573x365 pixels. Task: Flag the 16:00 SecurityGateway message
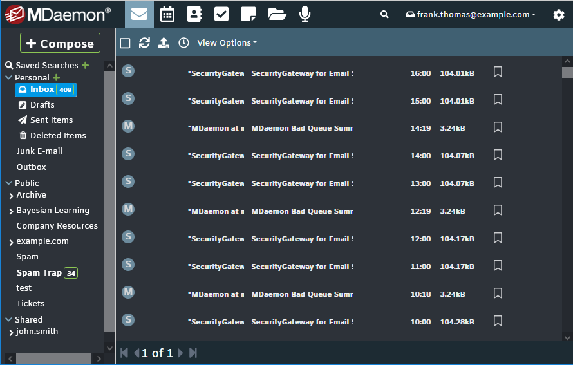[498, 71]
